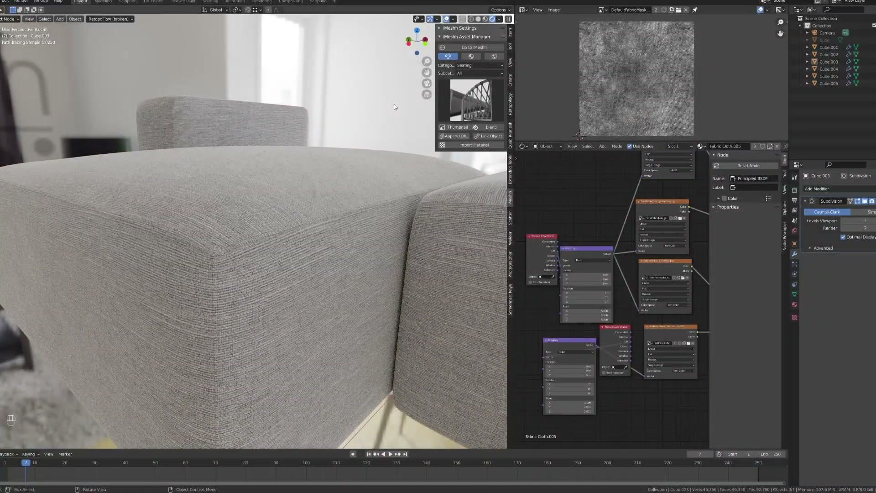The width and height of the screenshot is (876, 493).
Task: Click the pause render preview icon
Action: point(508,19)
